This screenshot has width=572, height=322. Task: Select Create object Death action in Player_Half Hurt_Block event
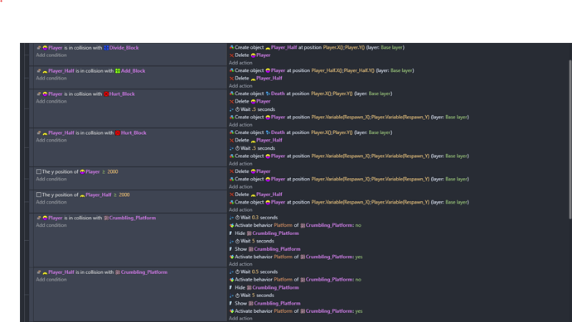[x=311, y=132]
